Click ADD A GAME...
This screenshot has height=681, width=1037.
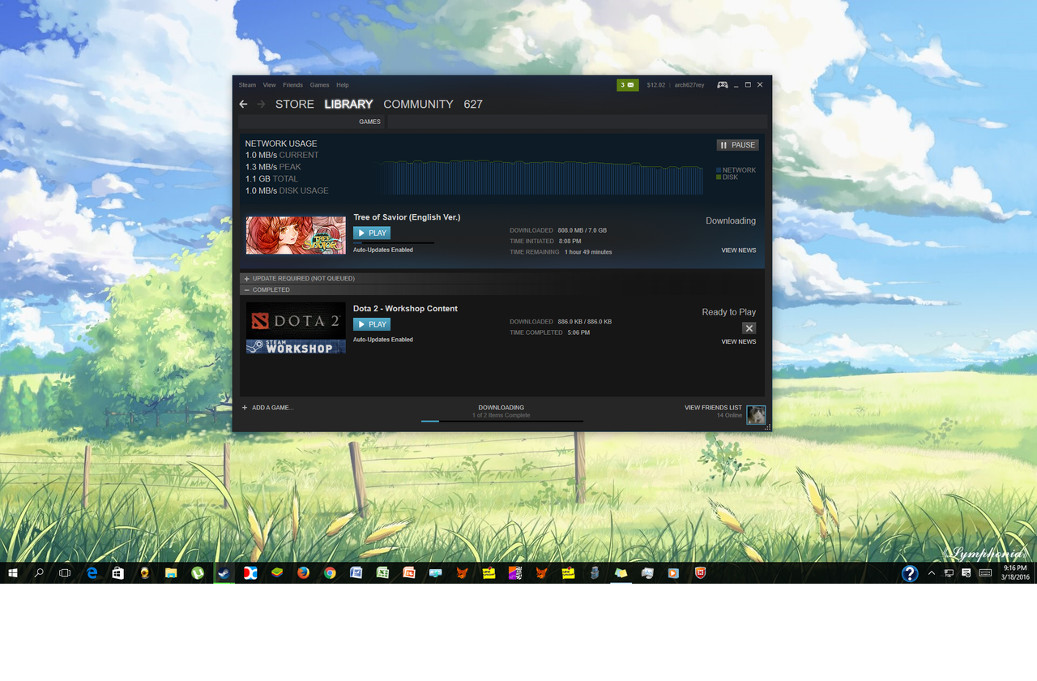point(273,408)
